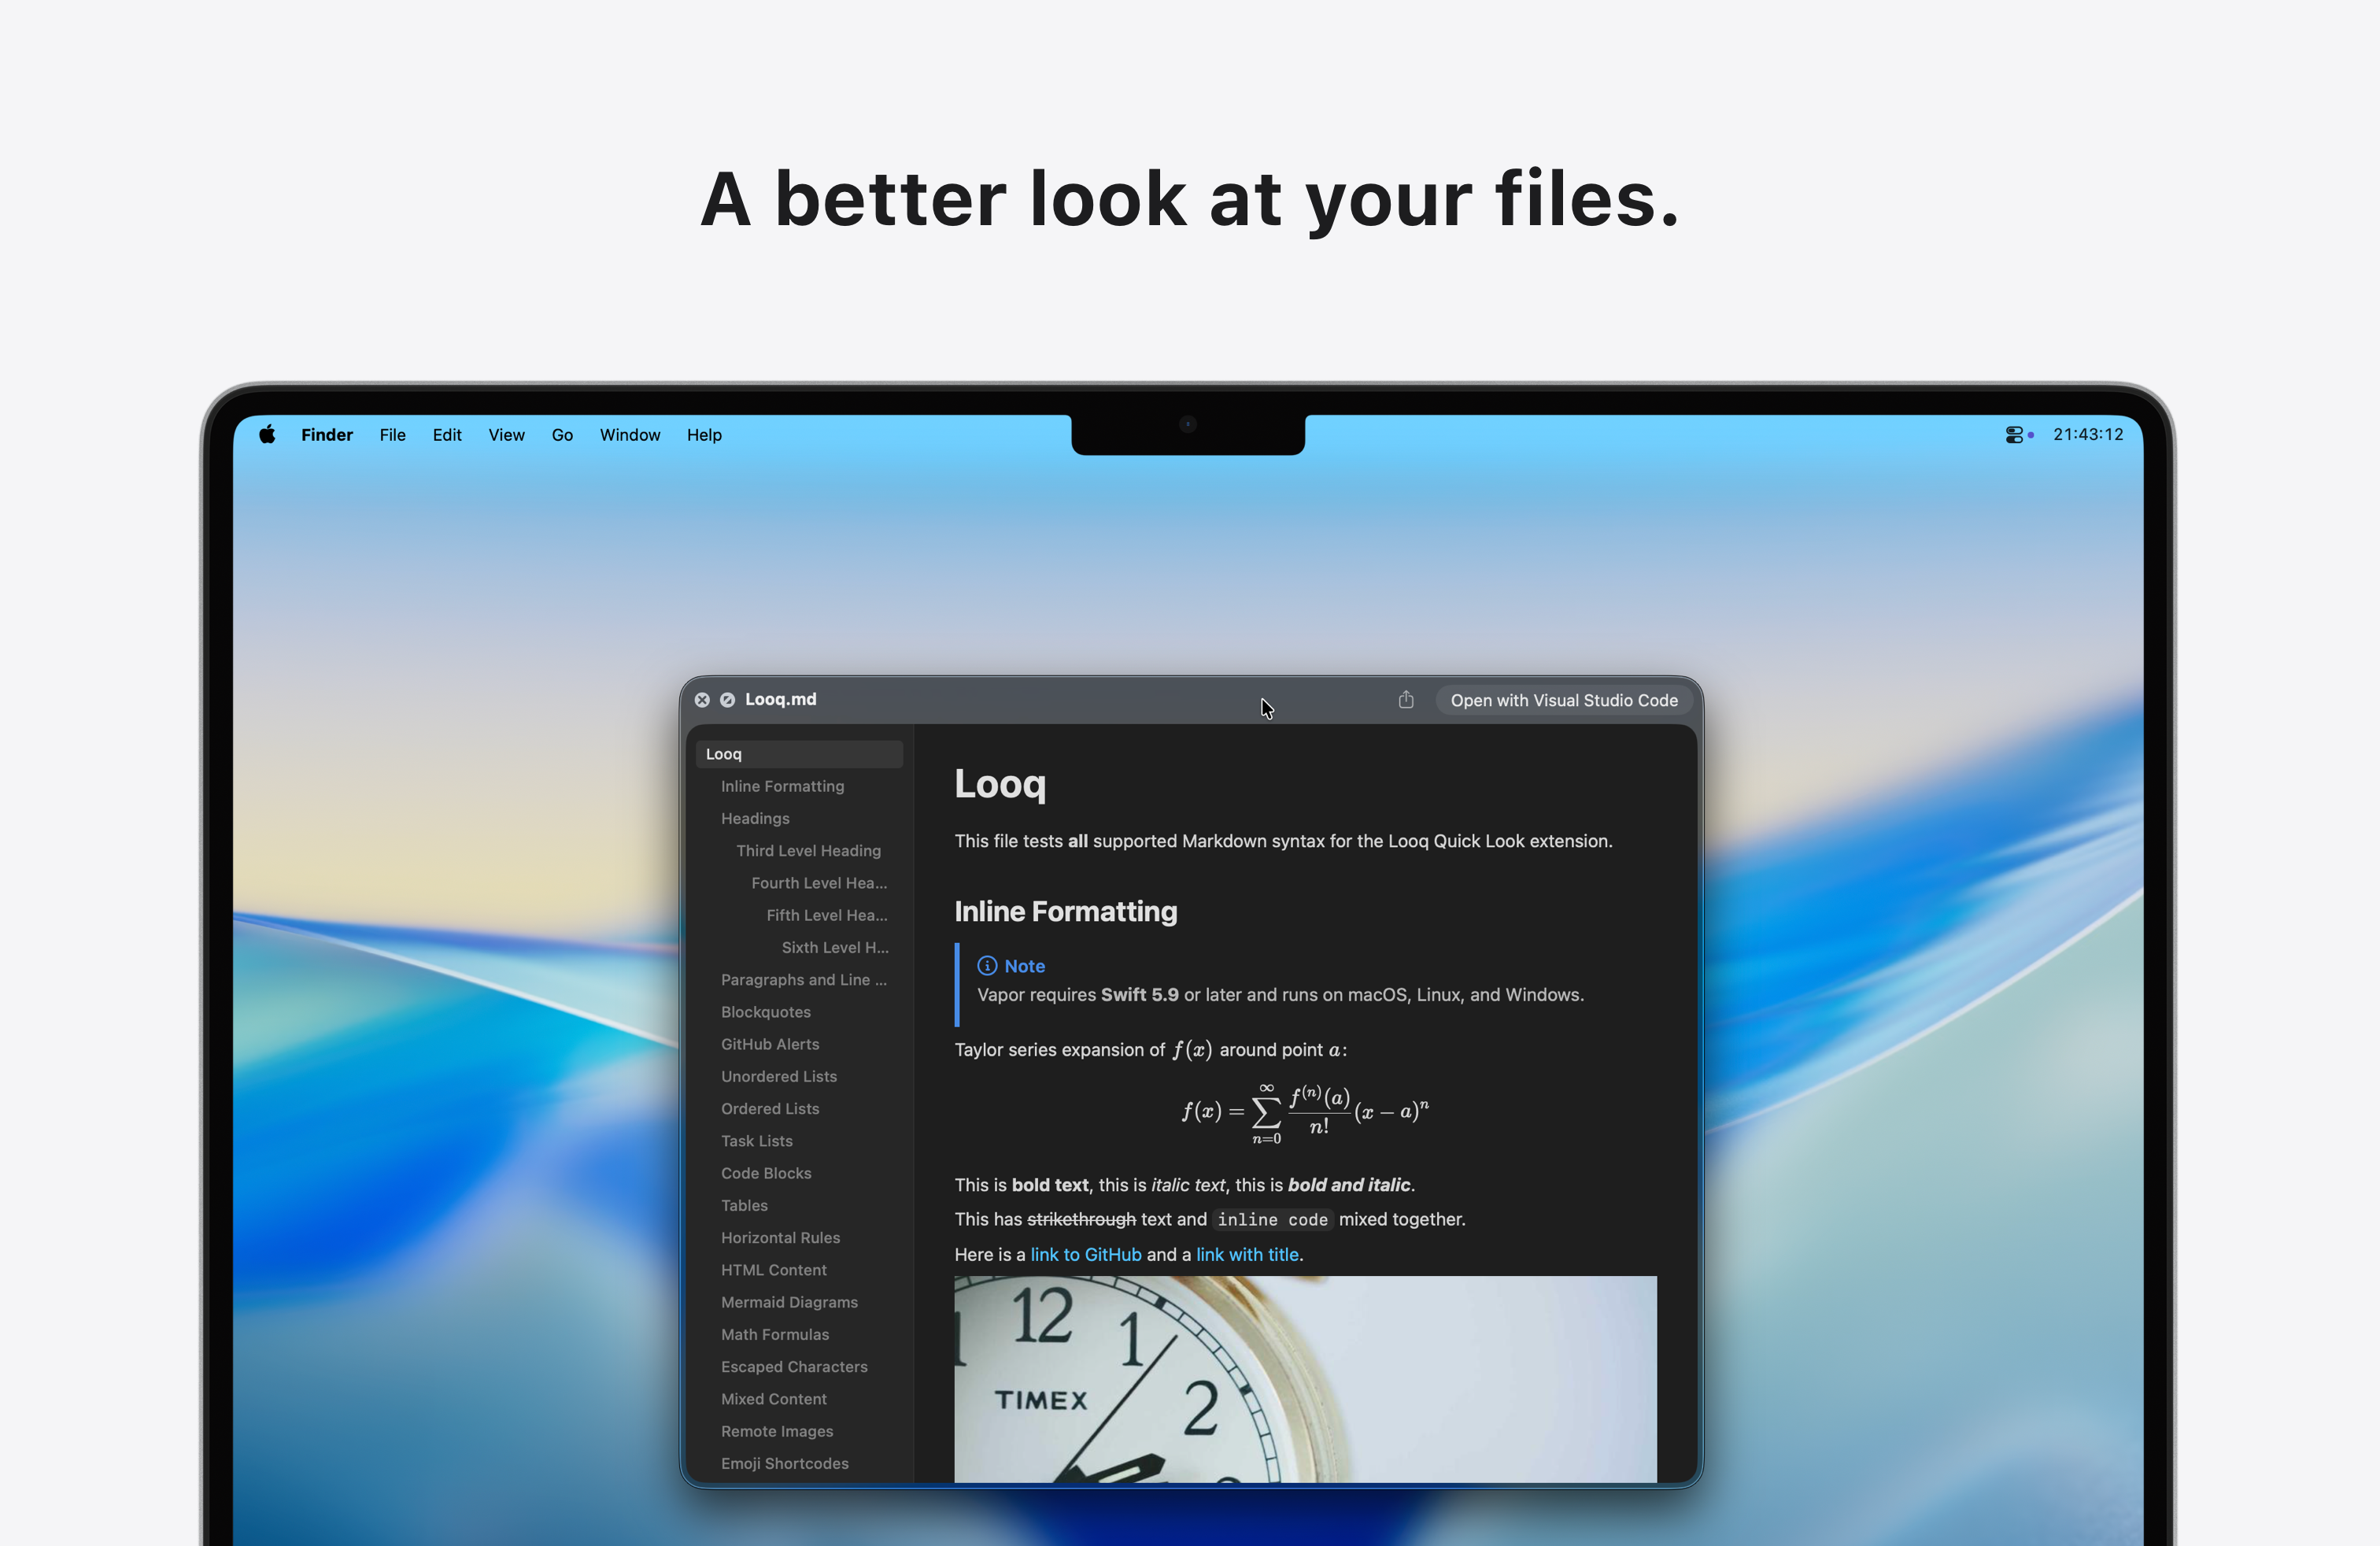Open the 'link to GitHub' hyperlink

click(1086, 1254)
